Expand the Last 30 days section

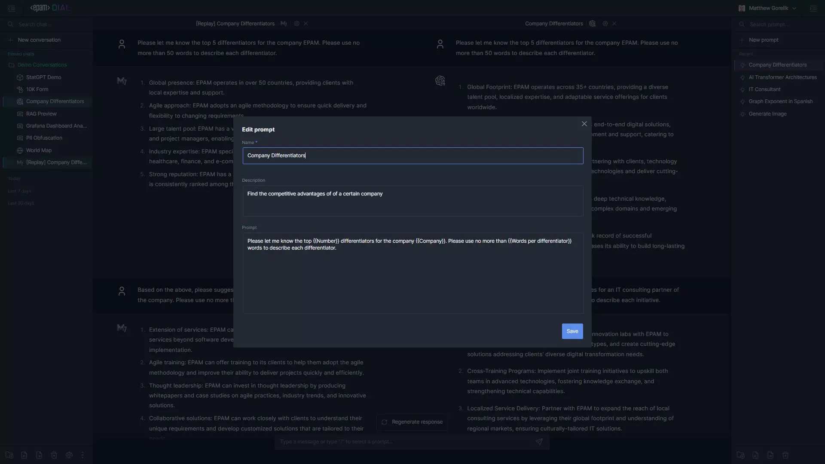(21, 203)
